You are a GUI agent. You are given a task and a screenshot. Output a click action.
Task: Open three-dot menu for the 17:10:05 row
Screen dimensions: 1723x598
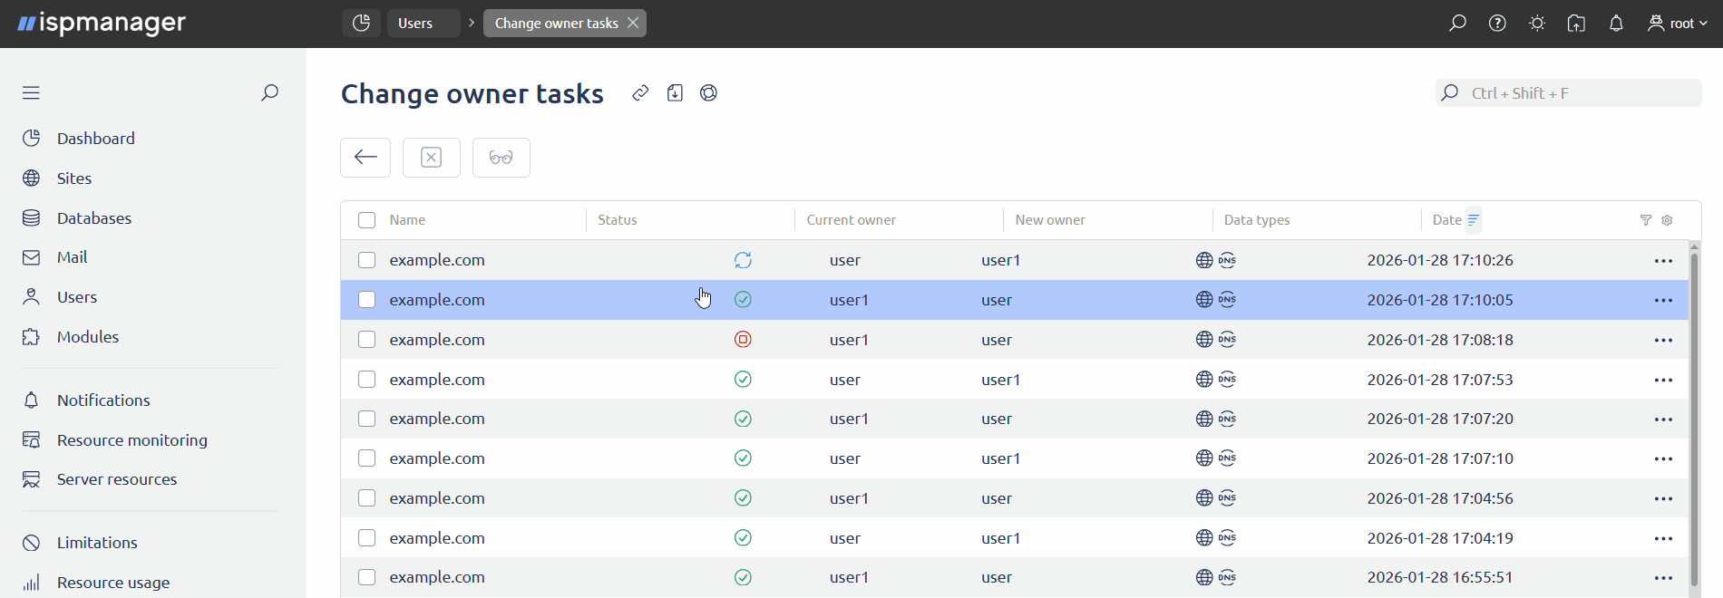point(1663,300)
